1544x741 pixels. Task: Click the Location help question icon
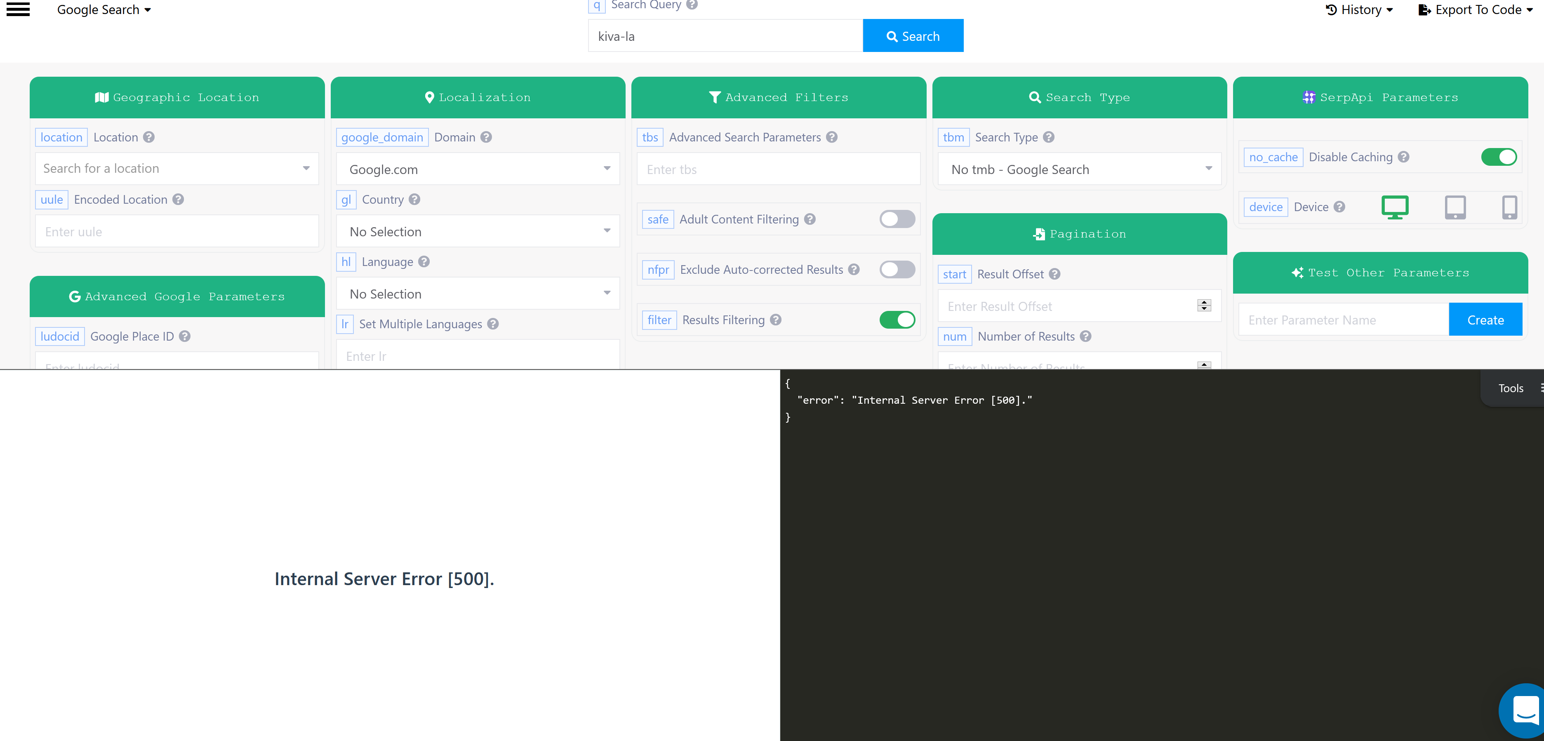pyautogui.click(x=149, y=137)
